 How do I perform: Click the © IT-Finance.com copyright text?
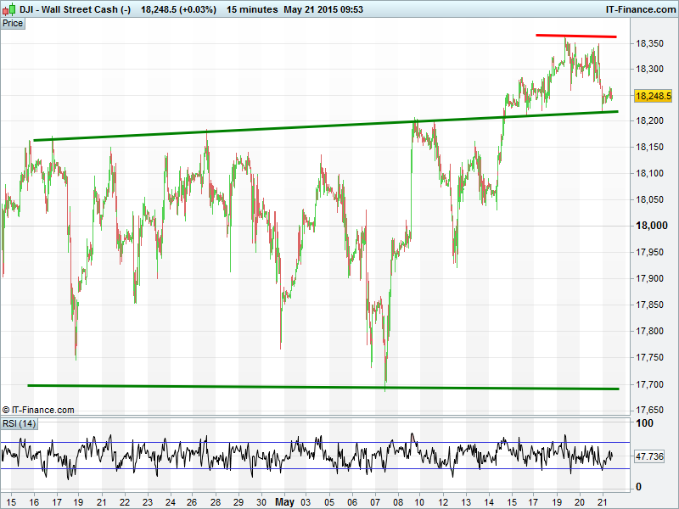38,410
